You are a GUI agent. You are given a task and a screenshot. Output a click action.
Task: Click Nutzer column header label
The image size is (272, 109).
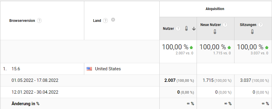(168, 29)
